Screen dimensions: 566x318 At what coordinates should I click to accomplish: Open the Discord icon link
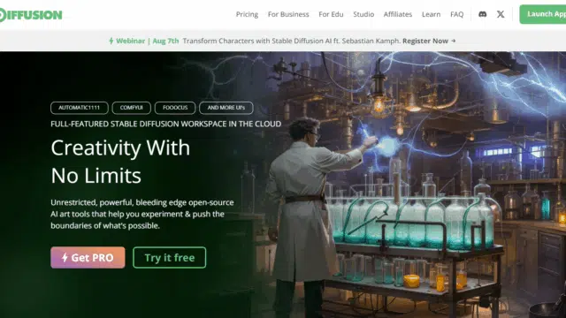pos(482,14)
